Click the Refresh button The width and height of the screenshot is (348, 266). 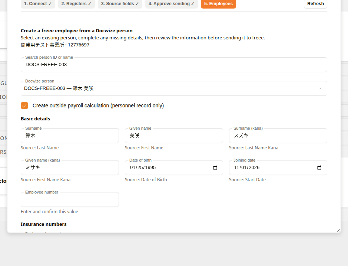[x=315, y=4]
